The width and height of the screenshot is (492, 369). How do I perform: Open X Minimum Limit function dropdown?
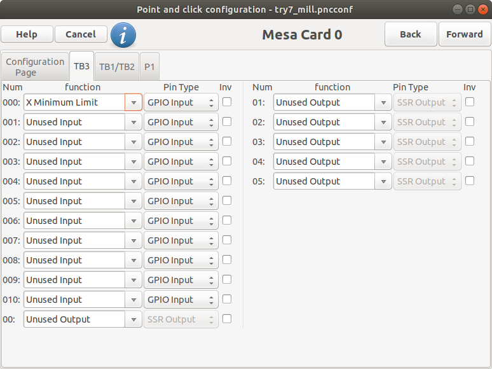(133, 102)
